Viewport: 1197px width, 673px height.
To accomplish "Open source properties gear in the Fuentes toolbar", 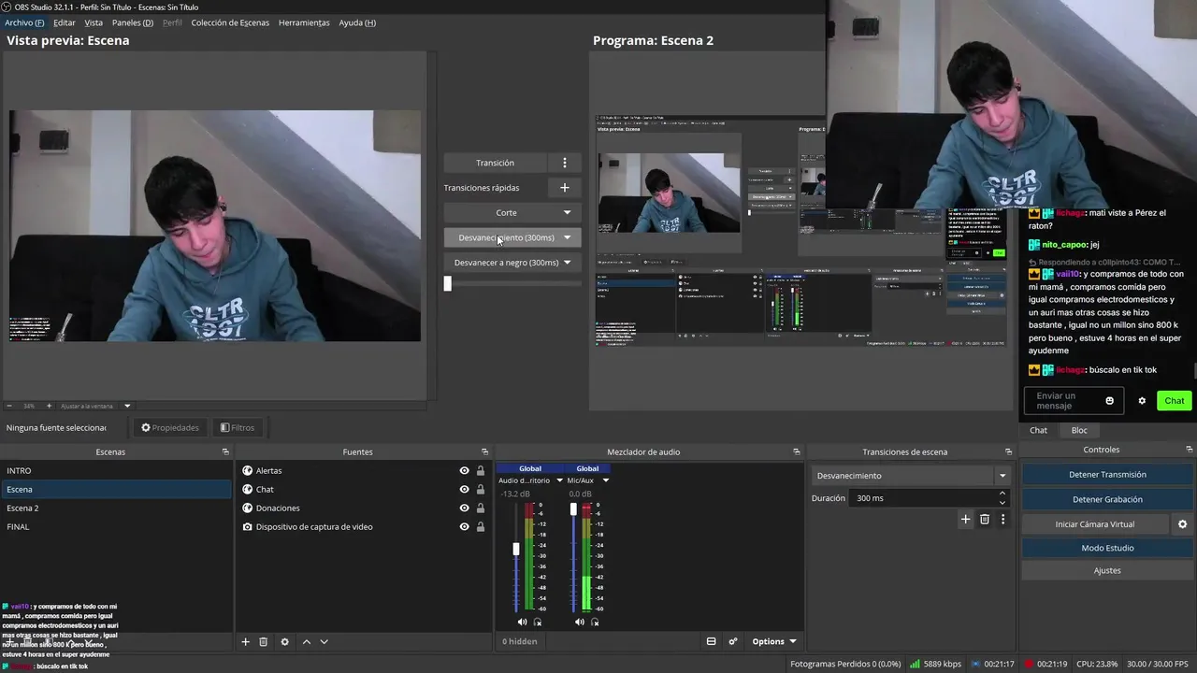I will tap(285, 642).
